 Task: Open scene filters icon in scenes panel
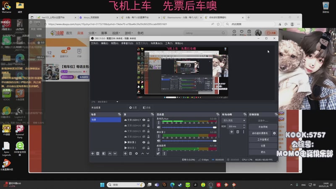click(104, 153)
